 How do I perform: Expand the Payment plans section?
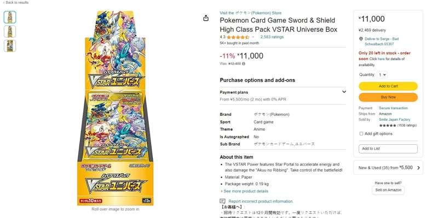tap(283, 96)
